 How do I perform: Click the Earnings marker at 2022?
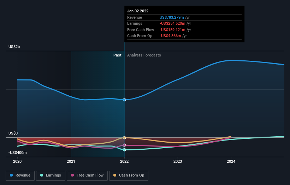[x=124, y=150]
